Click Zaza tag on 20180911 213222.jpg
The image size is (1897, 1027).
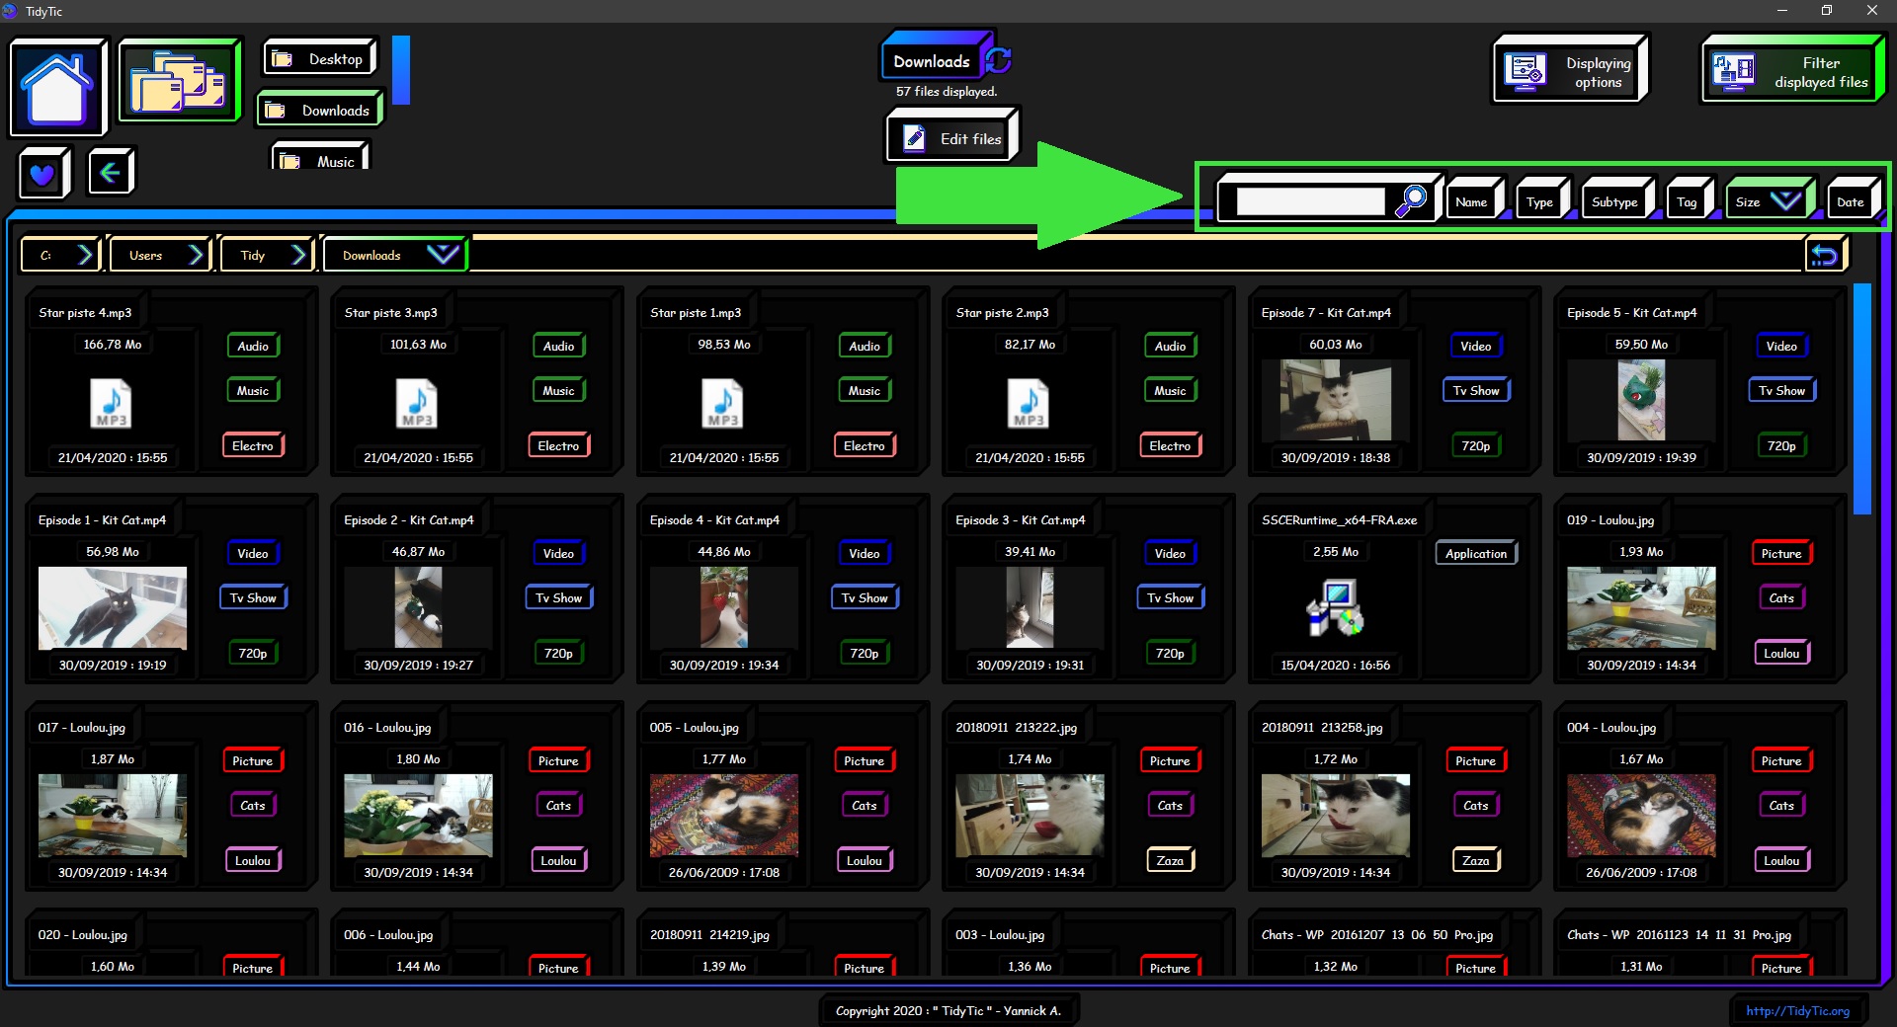pos(1170,860)
